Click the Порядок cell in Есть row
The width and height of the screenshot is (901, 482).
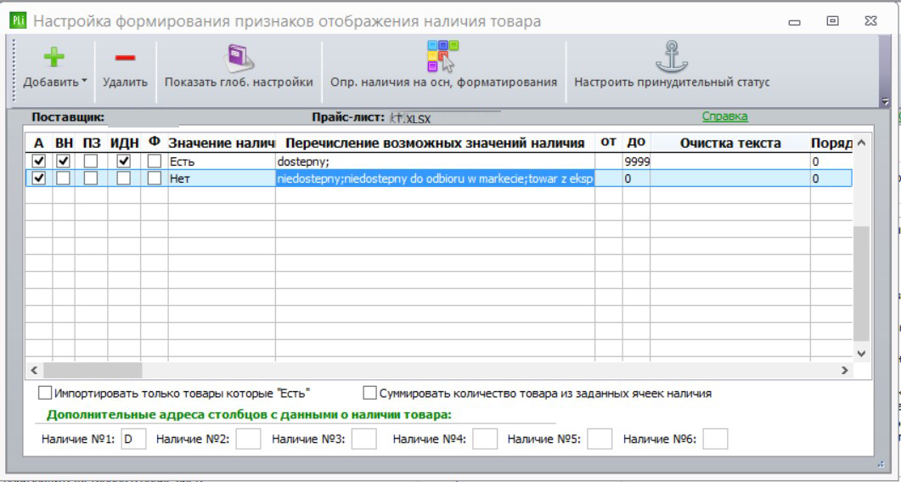831,162
